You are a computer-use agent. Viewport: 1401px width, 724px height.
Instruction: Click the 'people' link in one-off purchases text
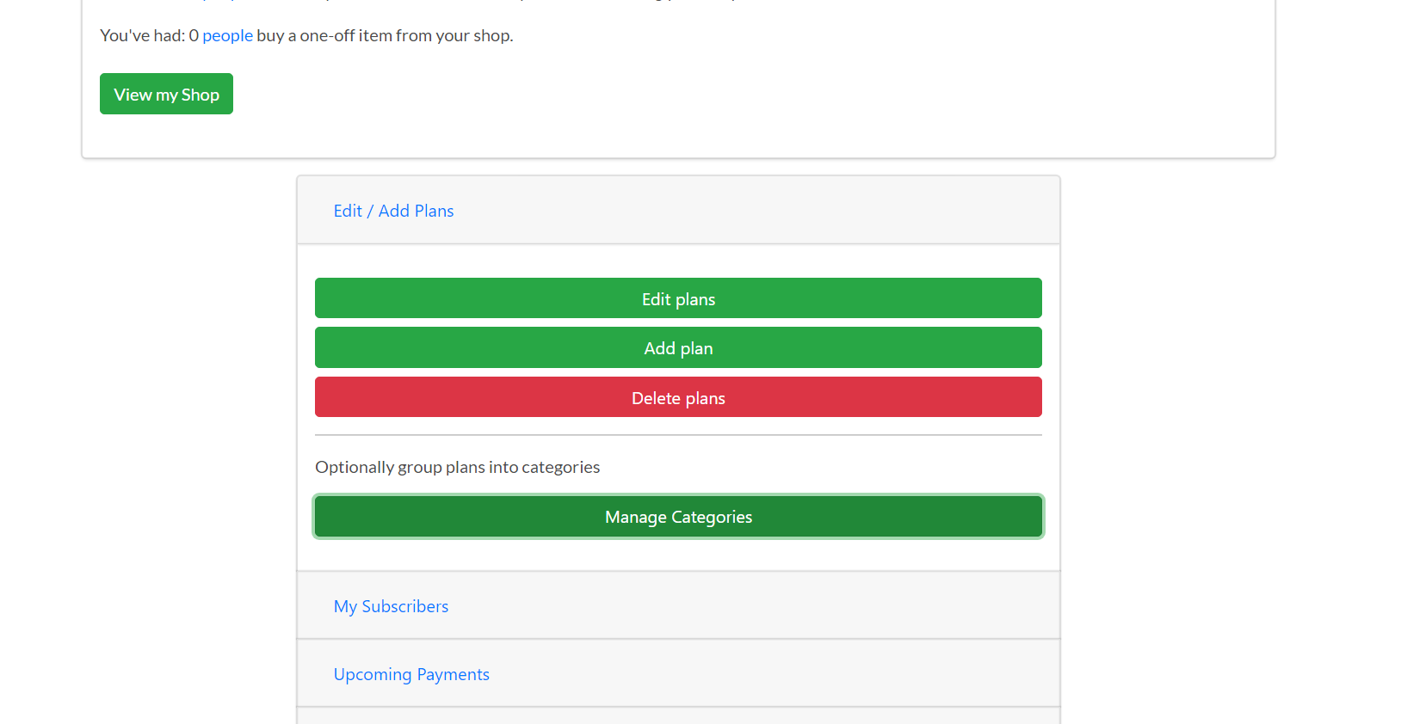click(227, 35)
